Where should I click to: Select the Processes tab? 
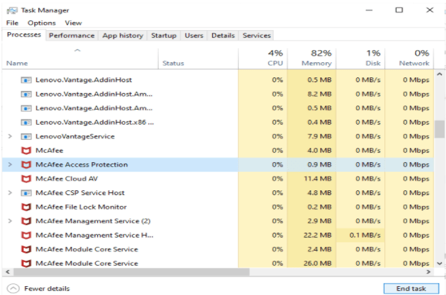[x=24, y=35]
